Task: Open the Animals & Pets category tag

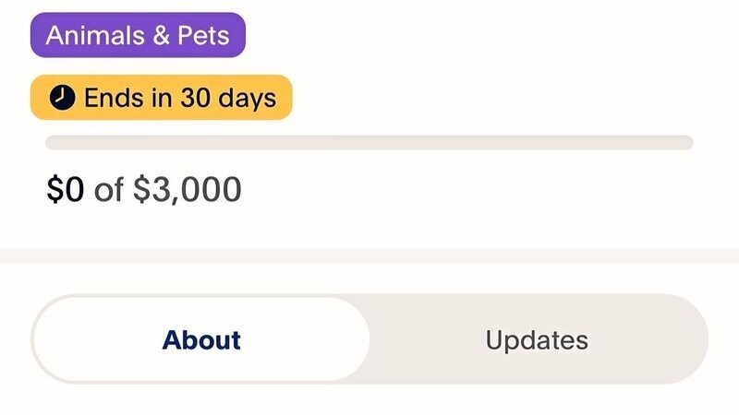Action: pyautogui.click(x=138, y=35)
